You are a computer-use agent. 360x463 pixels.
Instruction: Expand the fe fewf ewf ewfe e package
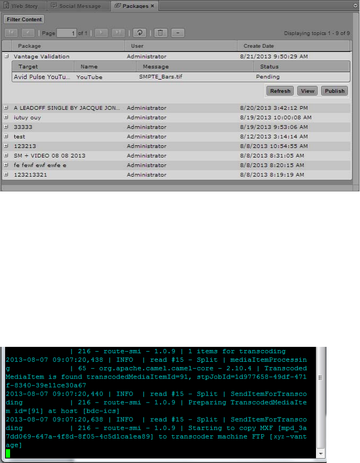[x=6, y=165]
